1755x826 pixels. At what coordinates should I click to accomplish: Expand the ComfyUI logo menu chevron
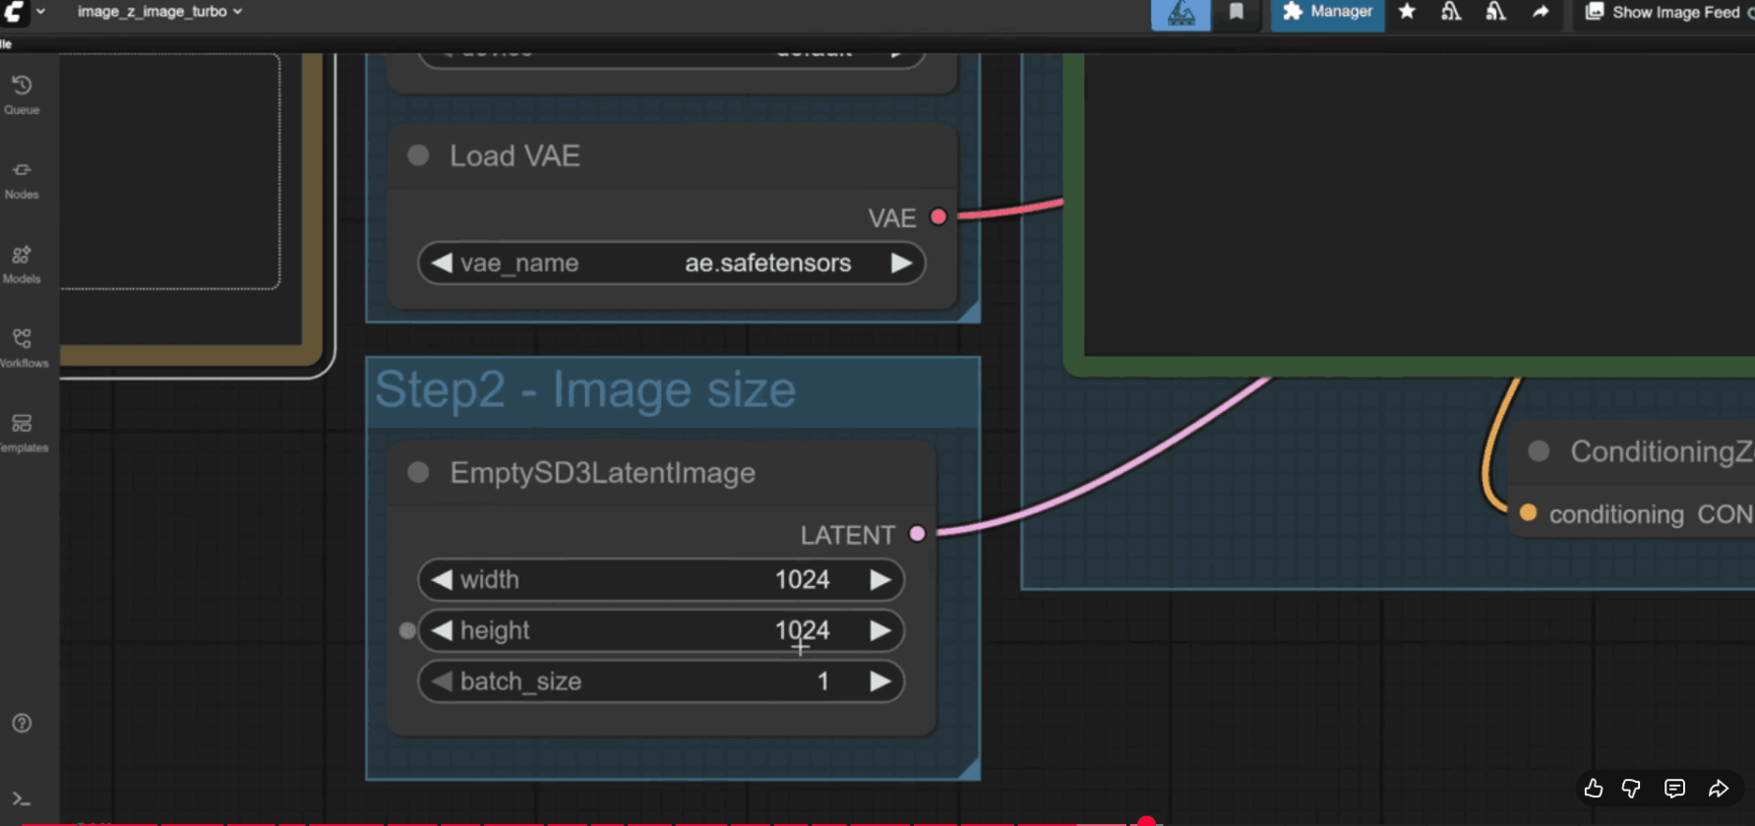(40, 12)
